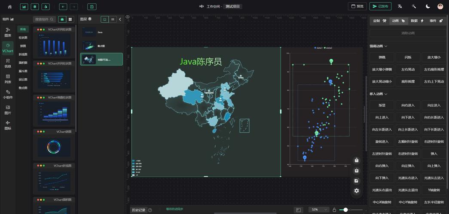Switch to the 事件 tab

(x=436, y=21)
